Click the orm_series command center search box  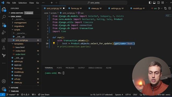tap(93, 3)
